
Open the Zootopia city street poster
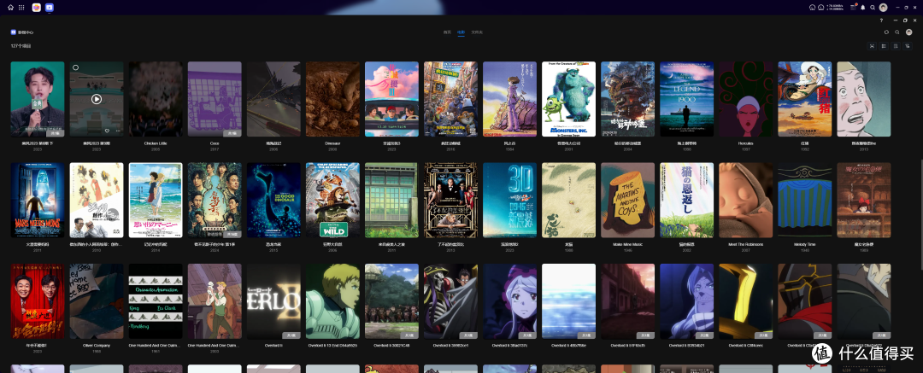(x=451, y=99)
